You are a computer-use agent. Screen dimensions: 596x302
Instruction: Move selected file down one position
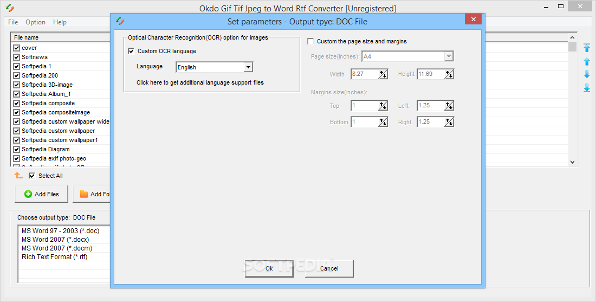tap(587, 74)
